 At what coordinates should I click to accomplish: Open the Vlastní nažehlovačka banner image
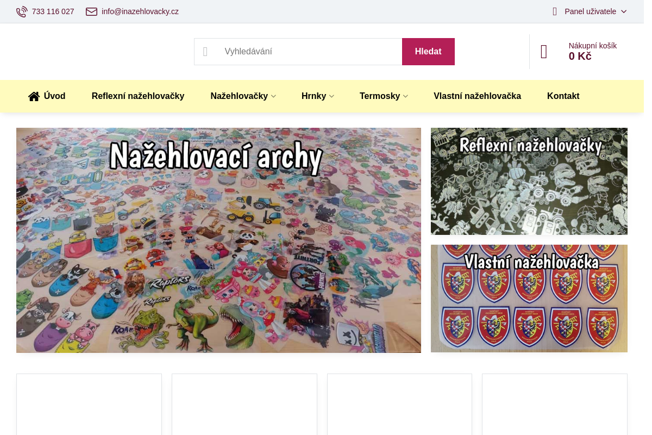[529, 299]
